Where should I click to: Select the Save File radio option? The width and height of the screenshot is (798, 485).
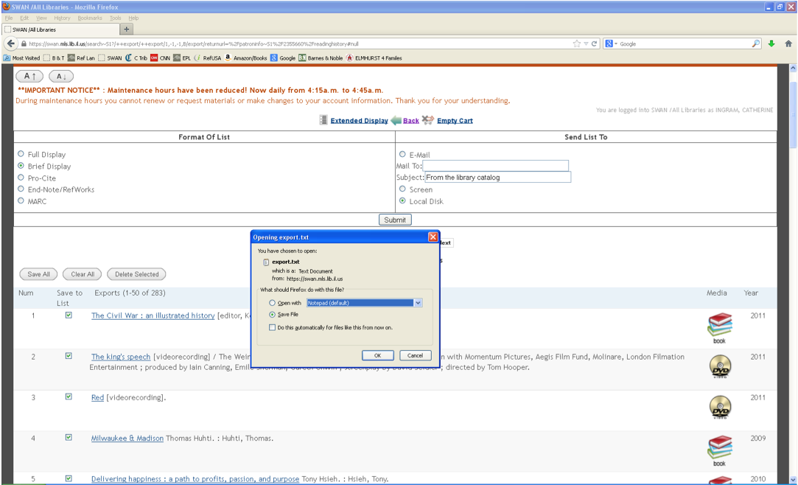point(273,315)
